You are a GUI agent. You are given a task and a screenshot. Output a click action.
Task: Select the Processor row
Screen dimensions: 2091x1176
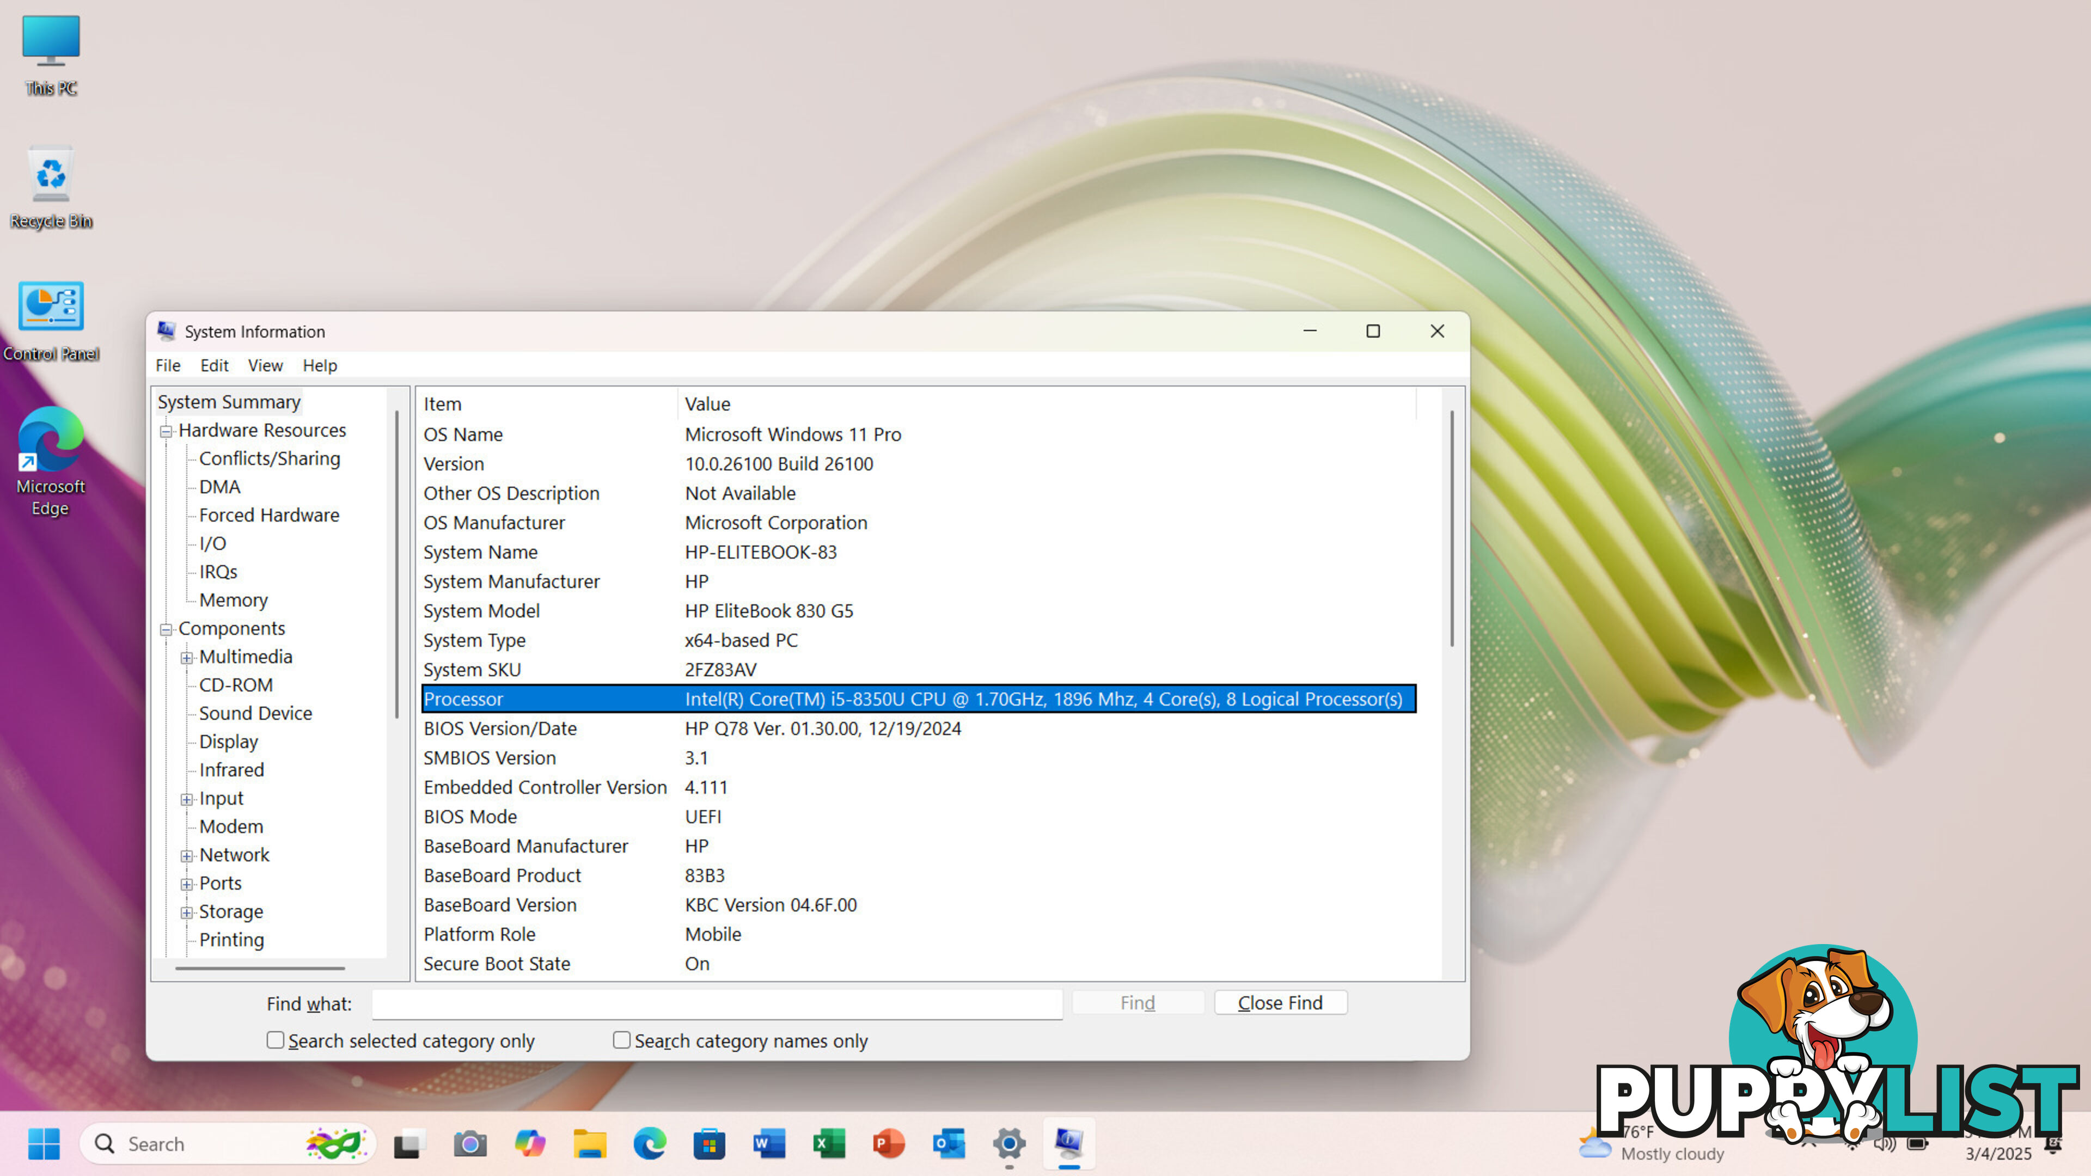(x=919, y=699)
